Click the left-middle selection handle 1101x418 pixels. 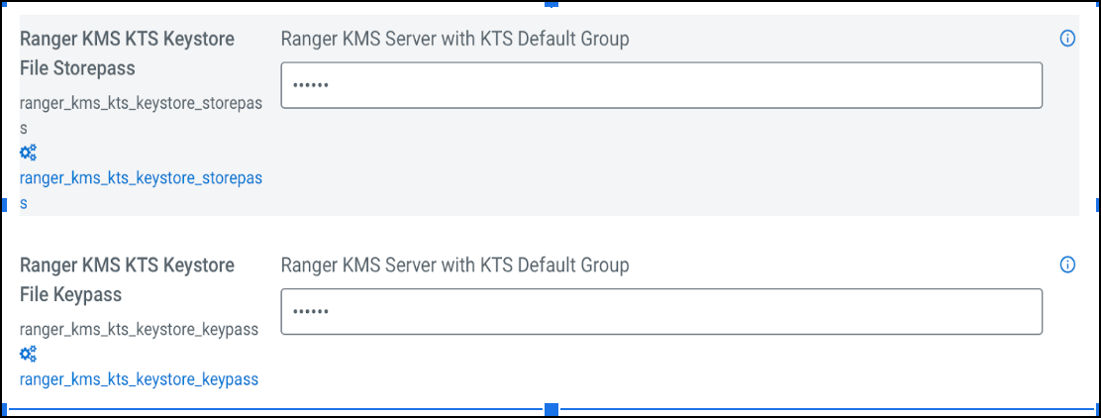[x=4, y=204]
